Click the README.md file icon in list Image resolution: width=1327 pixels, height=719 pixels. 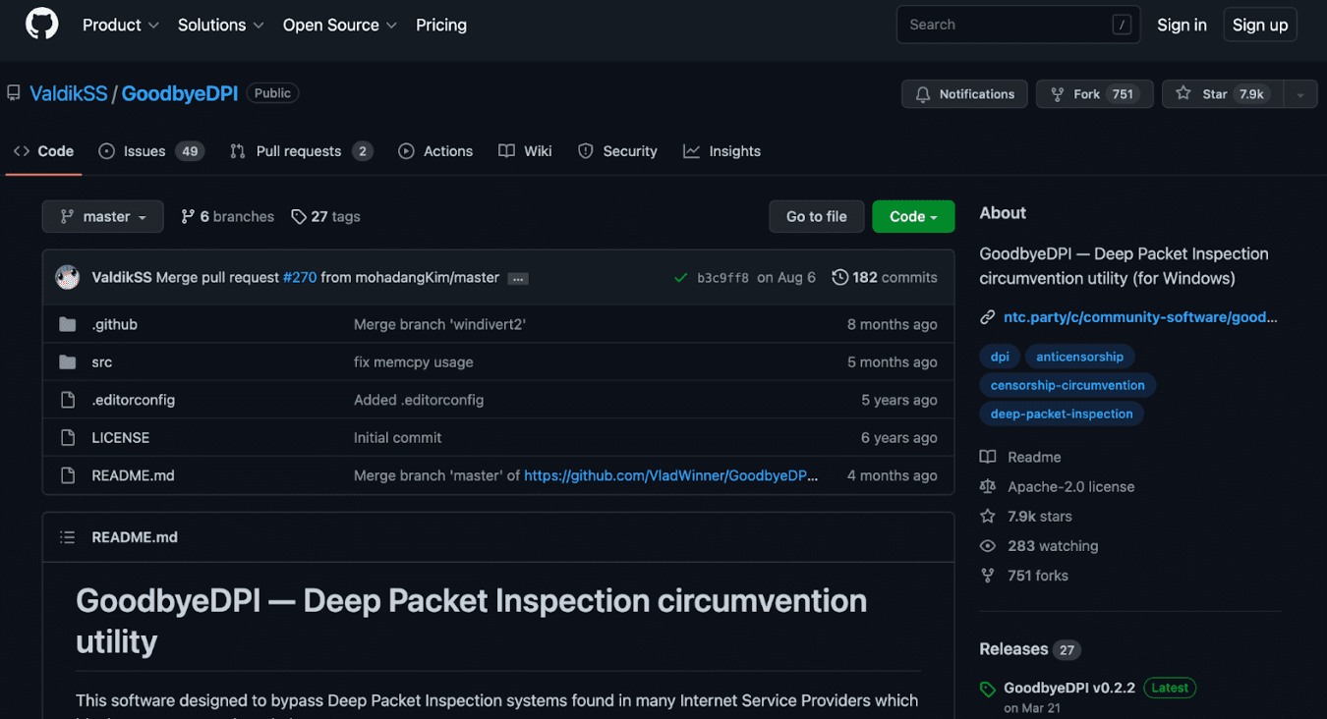(68, 475)
